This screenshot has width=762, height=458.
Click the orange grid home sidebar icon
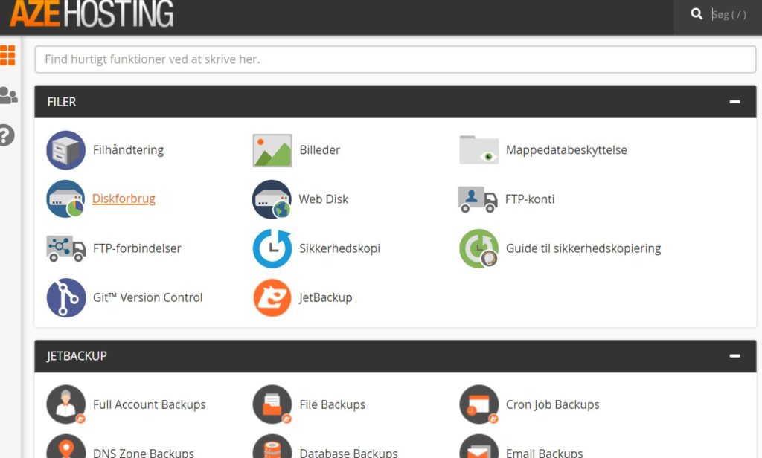[x=7, y=55]
